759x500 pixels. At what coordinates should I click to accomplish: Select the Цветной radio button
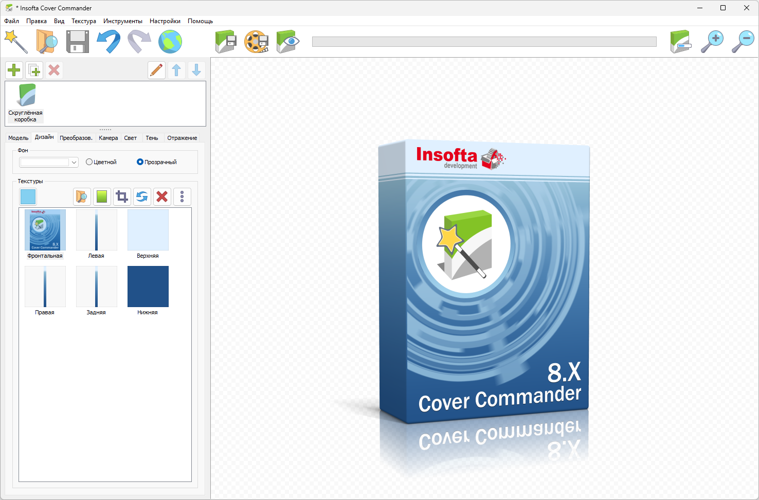pyautogui.click(x=101, y=162)
